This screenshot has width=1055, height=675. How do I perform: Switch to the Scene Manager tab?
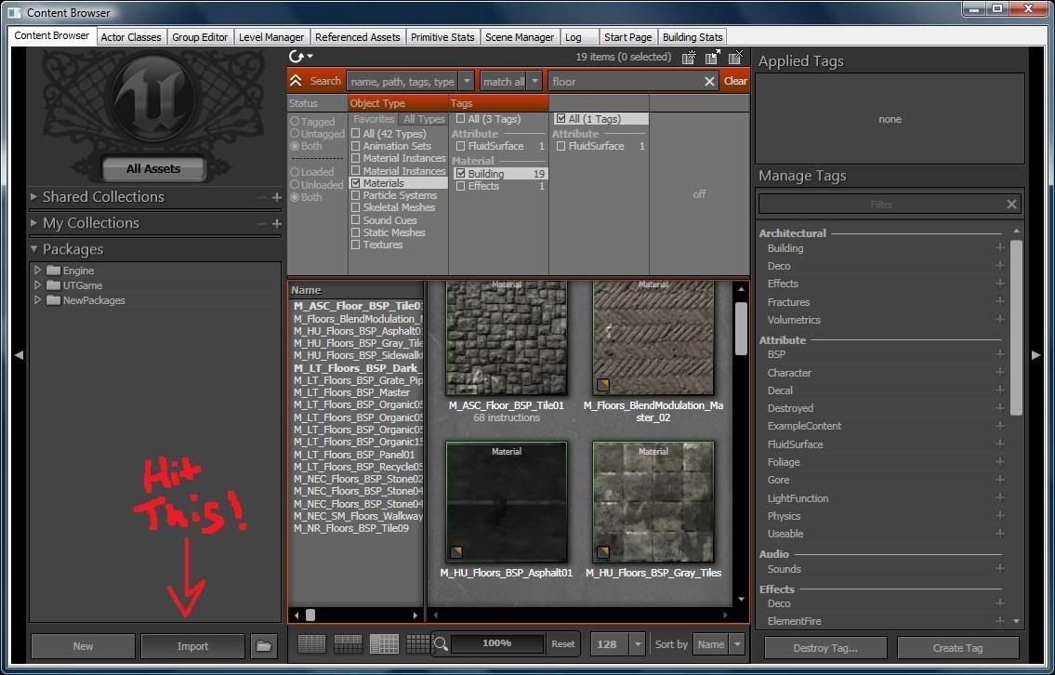520,37
